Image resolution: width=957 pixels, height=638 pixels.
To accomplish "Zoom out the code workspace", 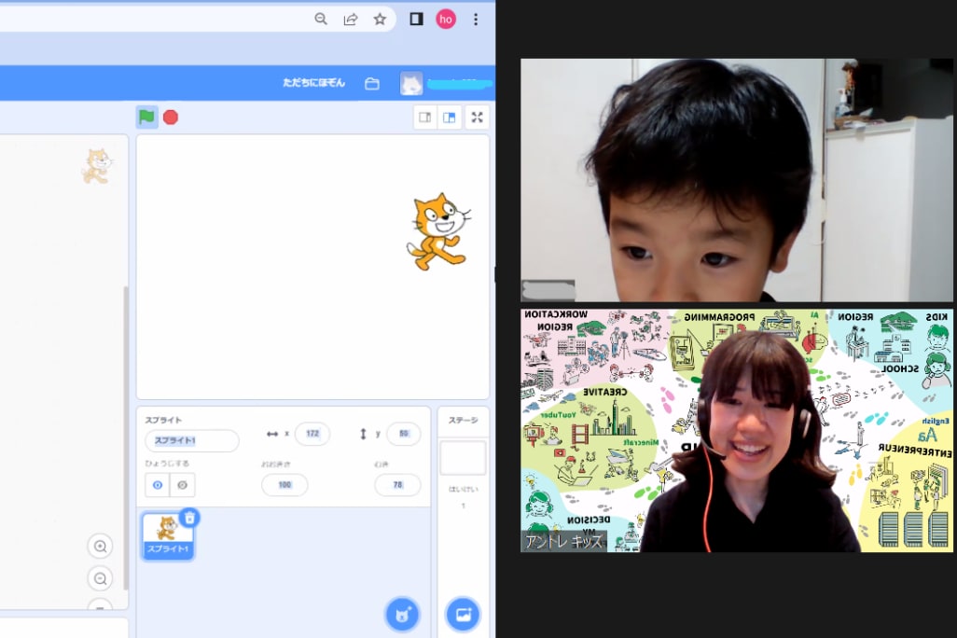I will 100,578.
